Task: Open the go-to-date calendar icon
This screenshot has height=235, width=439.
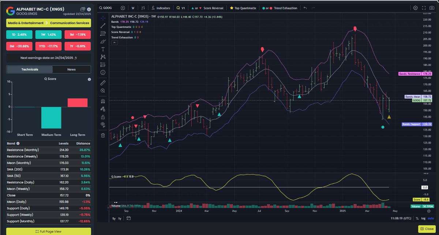Action: [x=129, y=219]
